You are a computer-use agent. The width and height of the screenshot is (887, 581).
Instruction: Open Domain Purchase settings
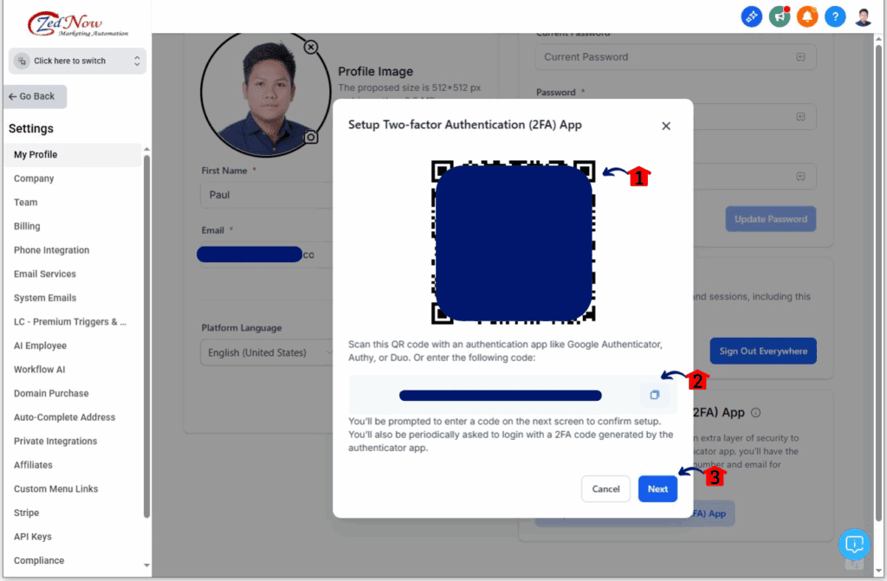coord(51,393)
